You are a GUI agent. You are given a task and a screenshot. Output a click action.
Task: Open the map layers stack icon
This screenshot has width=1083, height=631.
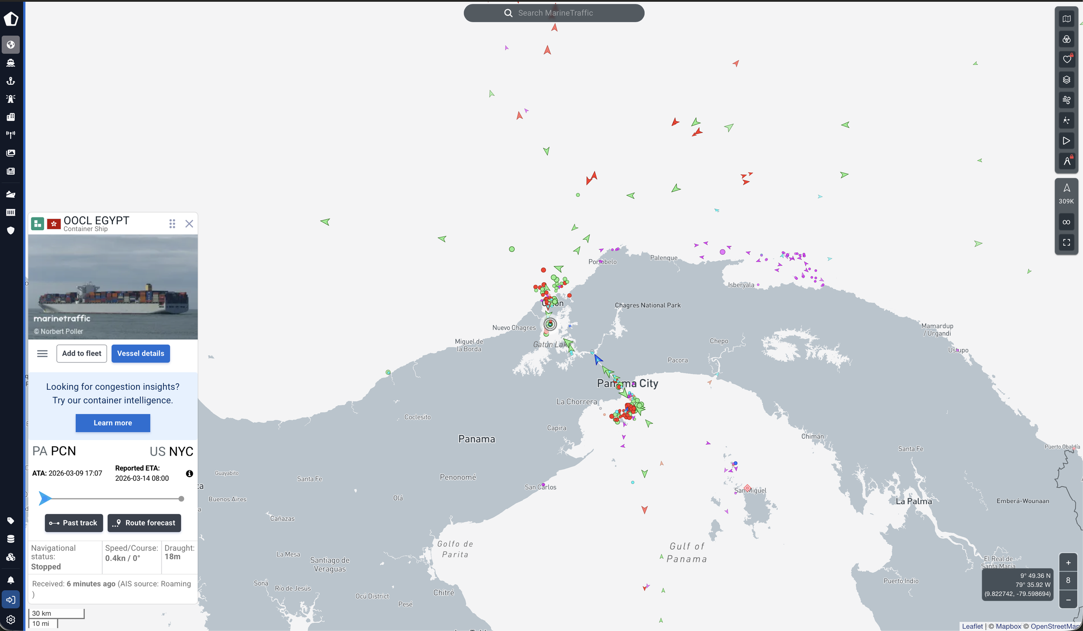tap(1066, 80)
